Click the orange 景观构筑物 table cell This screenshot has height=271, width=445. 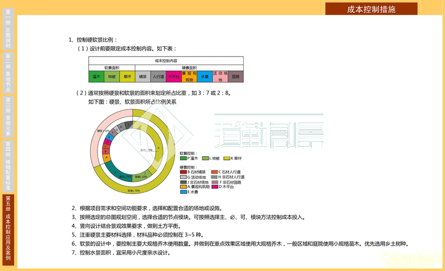click(189, 77)
